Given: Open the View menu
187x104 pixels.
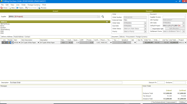Looking at the screenshot, I should pyautogui.click(x=12, y=5).
